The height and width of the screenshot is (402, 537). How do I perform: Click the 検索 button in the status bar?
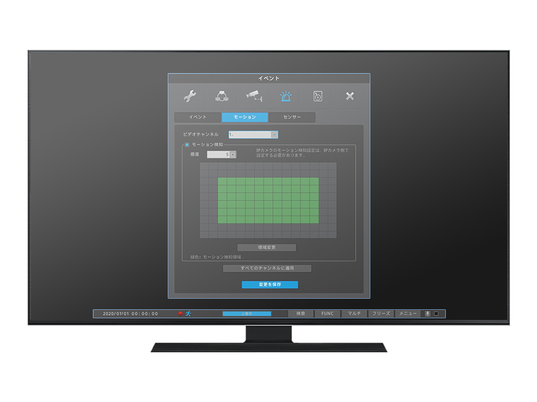301,314
